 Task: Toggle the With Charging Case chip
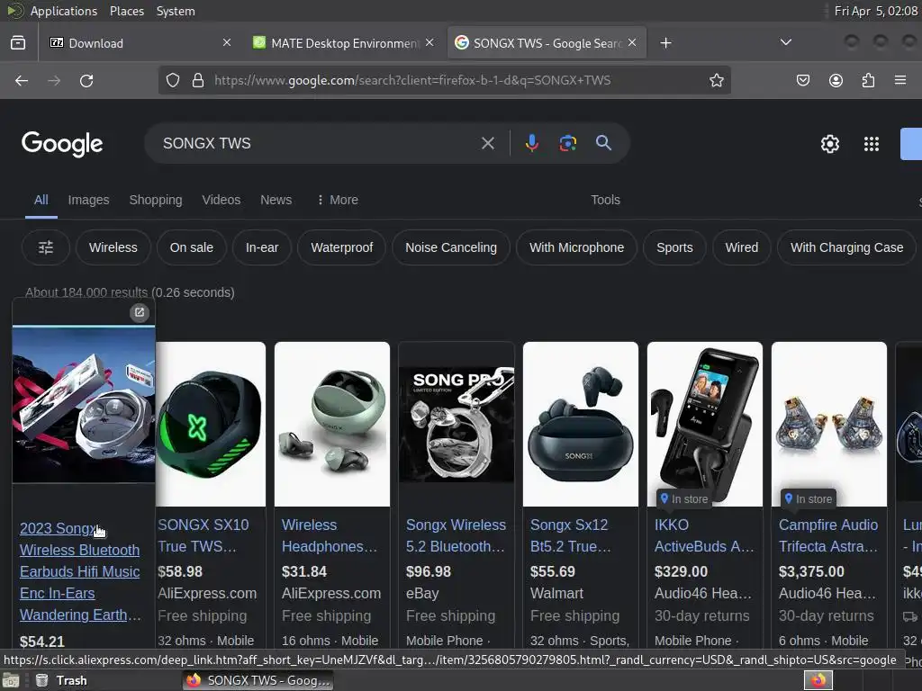846,247
